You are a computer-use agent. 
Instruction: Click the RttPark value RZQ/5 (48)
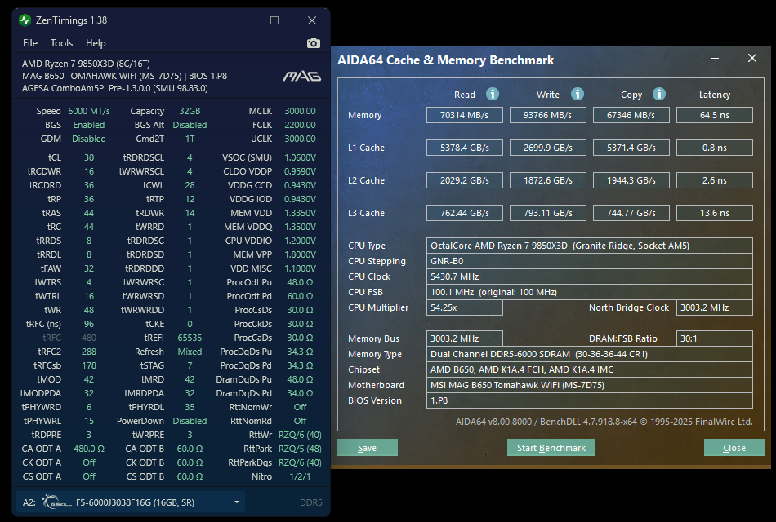click(300, 449)
